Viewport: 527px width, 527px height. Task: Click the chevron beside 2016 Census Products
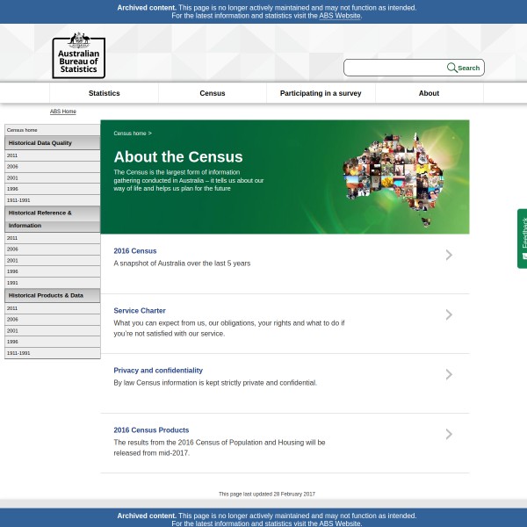click(x=449, y=434)
